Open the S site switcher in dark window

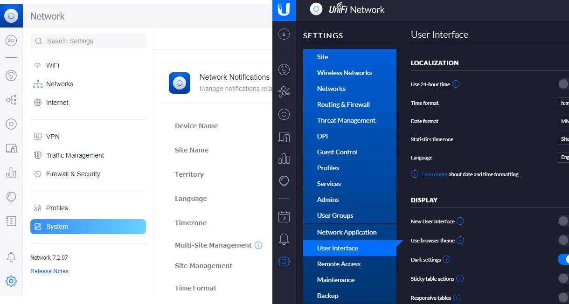pos(284,34)
